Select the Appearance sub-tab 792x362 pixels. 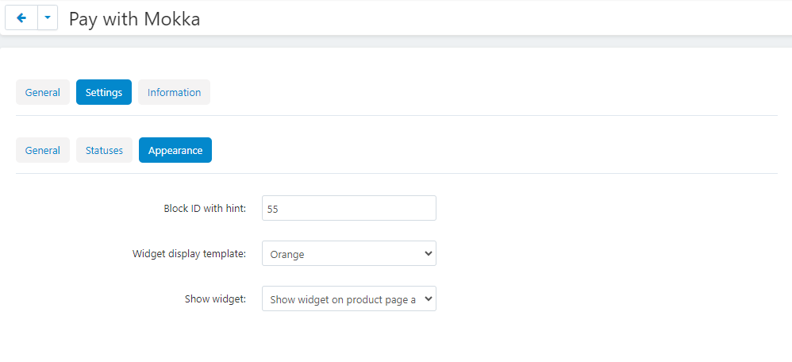click(175, 150)
